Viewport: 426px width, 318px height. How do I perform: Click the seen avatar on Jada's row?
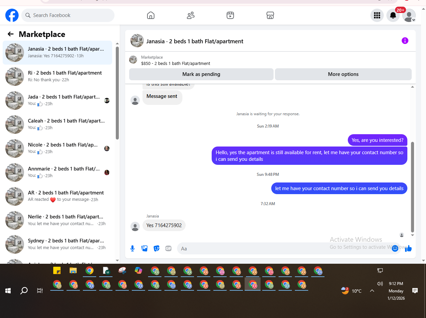(x=107, y=101)
